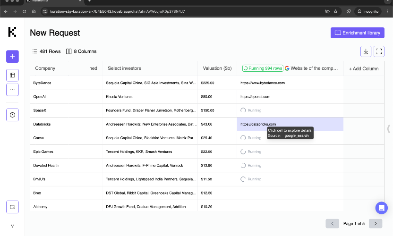Click the $43.00 valuation cell
This screenshot has height=236, width=393.
point(217,124)
